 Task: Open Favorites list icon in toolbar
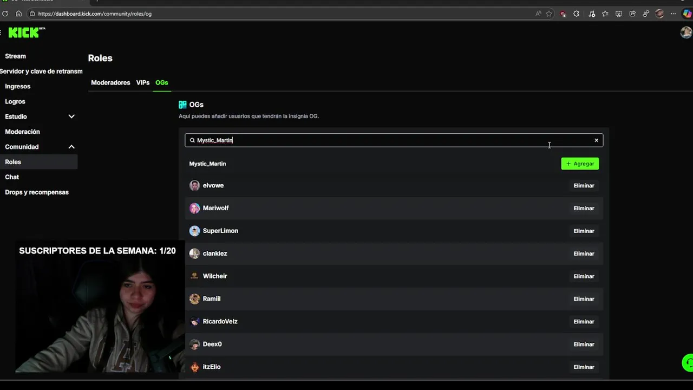point(605,14)
